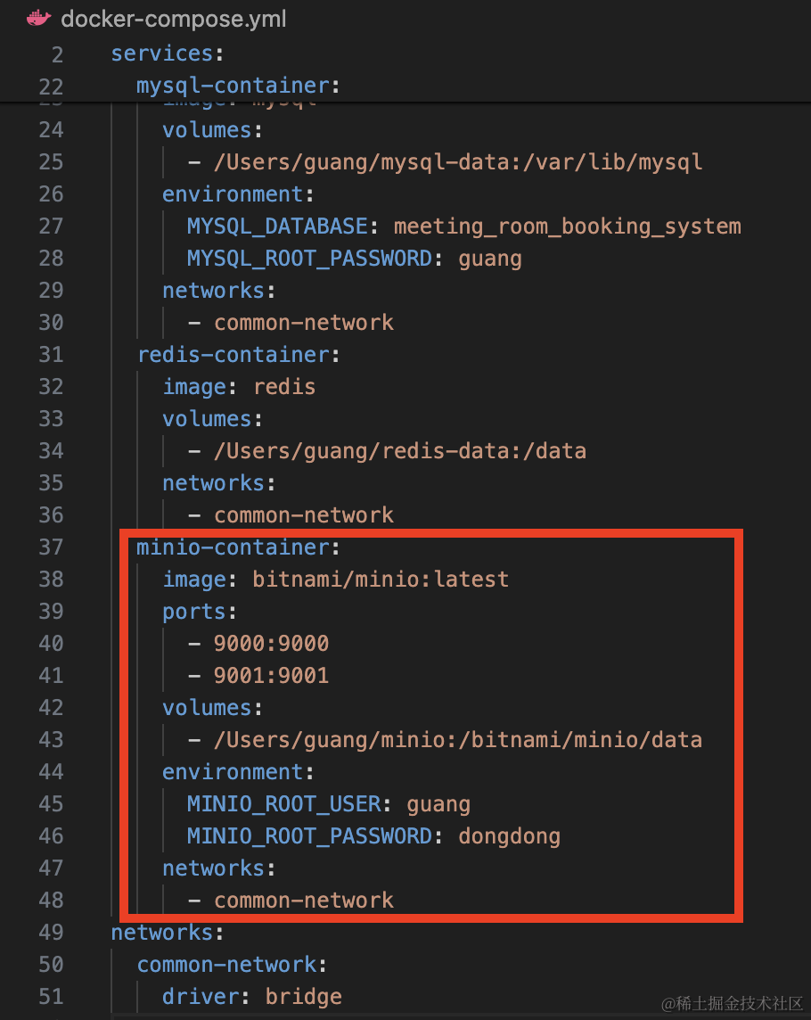
Task: Click the /Users/guang/redis-data:/data path
Action: click(x=400, y=451)
